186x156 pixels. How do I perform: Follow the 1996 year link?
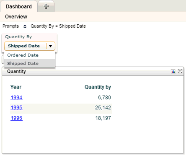point(16,118)
